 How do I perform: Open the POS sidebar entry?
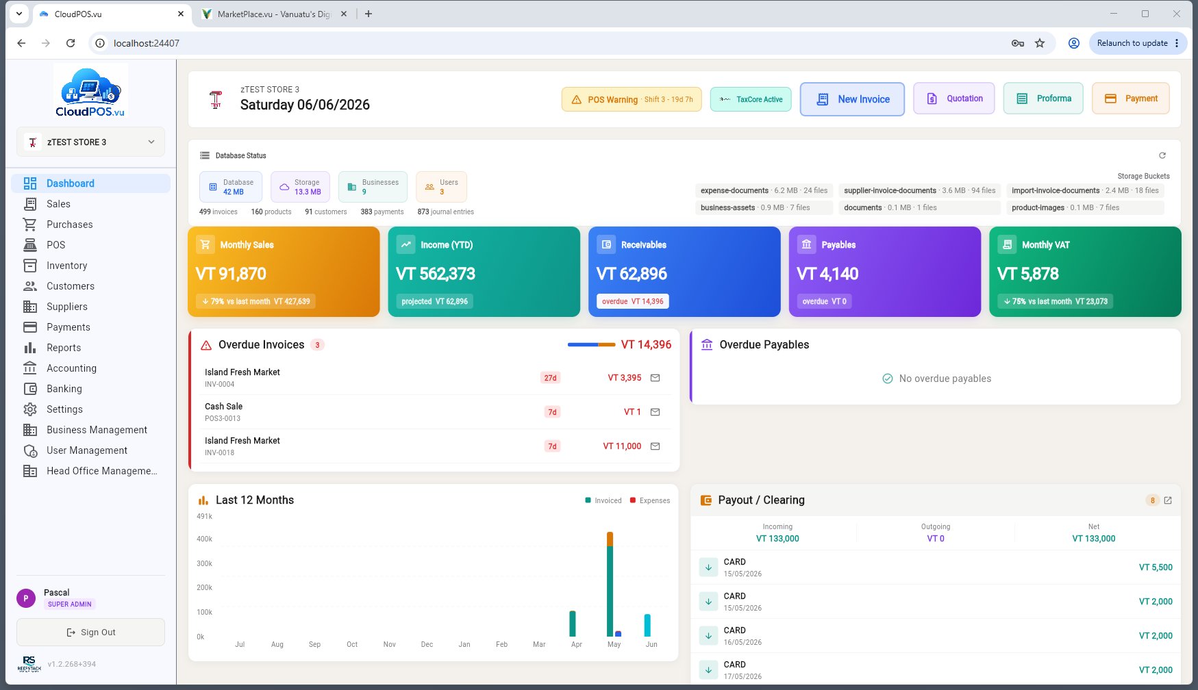[90, 245]
